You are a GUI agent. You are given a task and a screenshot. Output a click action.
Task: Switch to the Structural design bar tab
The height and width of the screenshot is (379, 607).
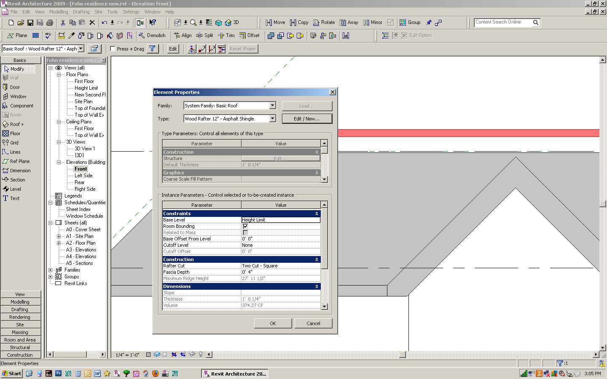point(20,347)
